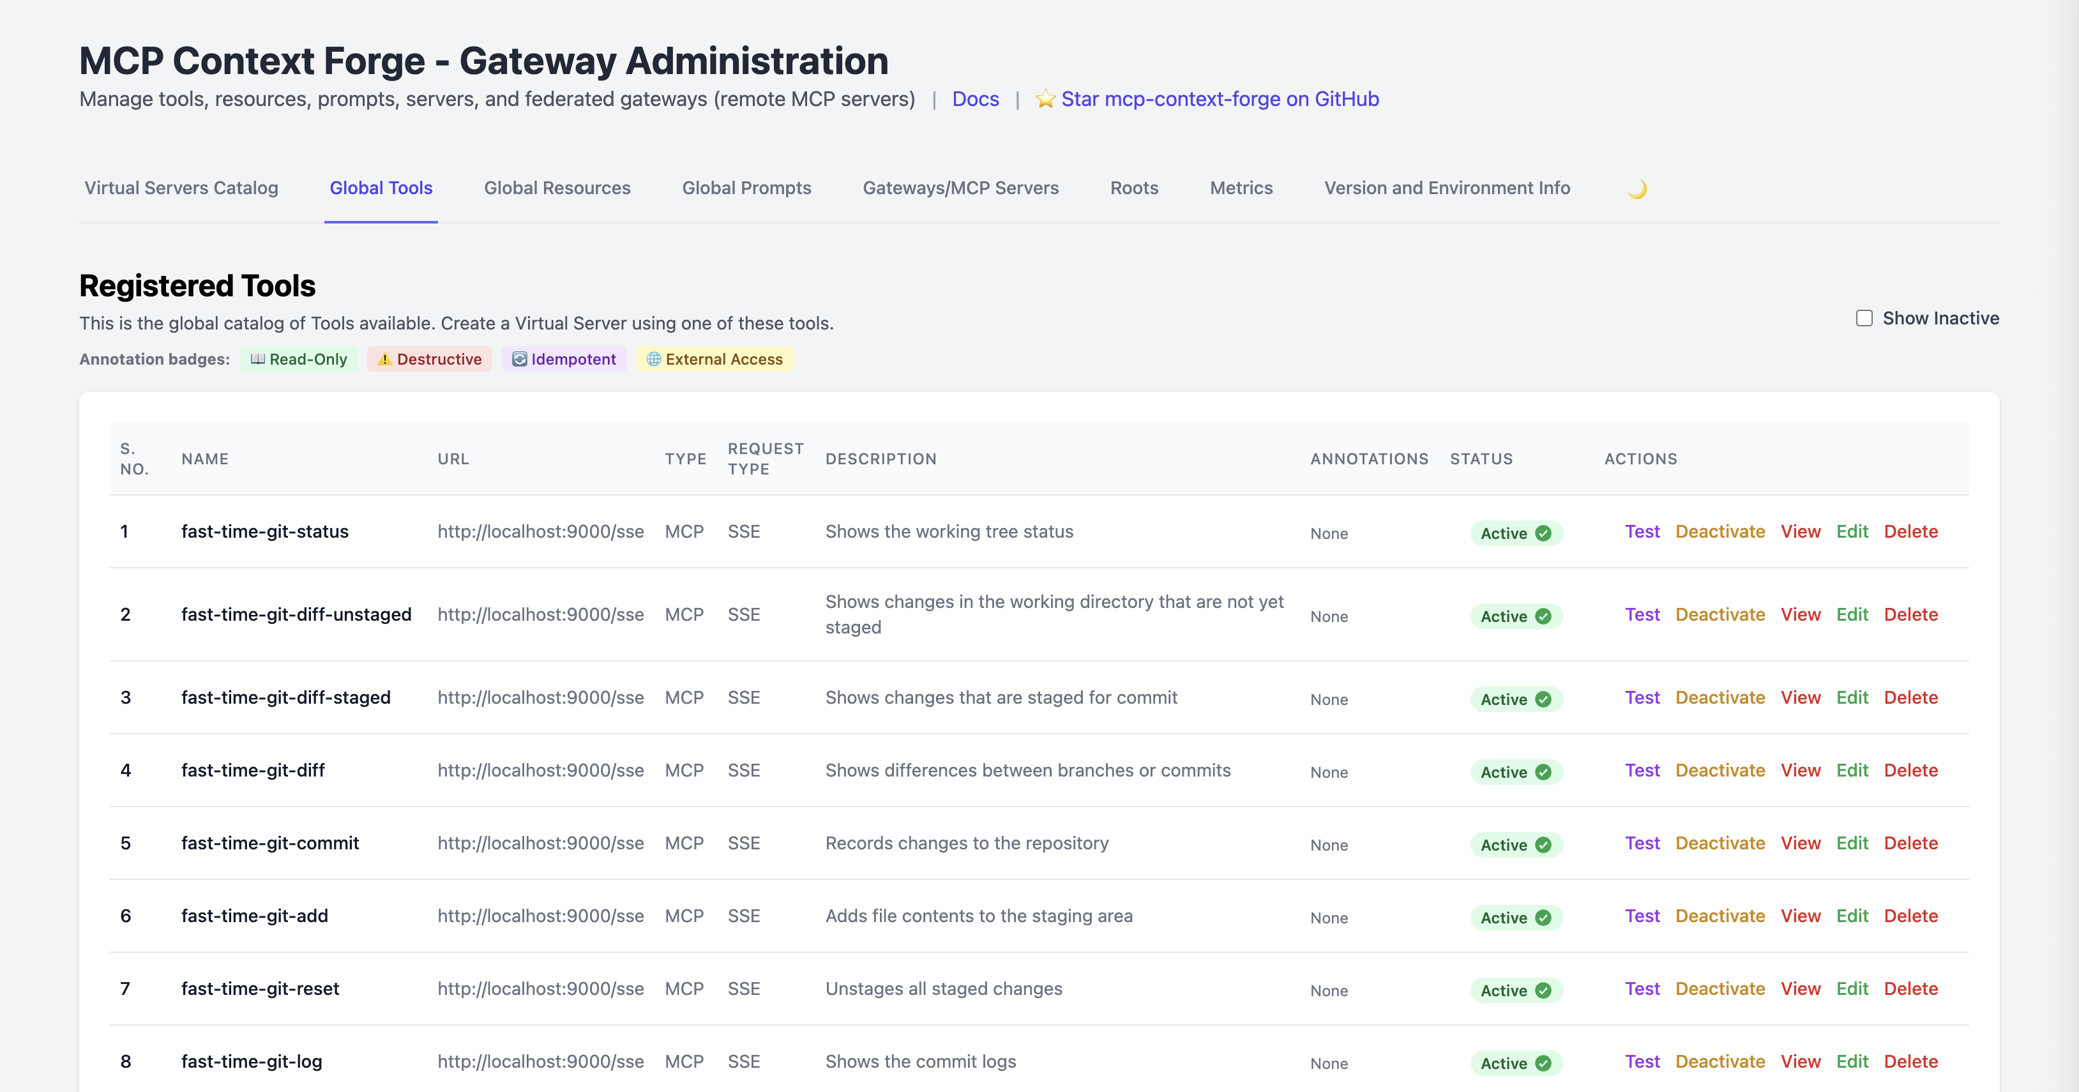Click the Destructive annotation badge

[429, 359]
